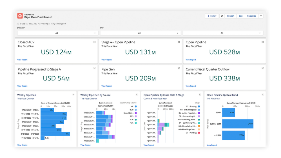Expand the Weekly Pipe Gen chart

pyautogui.click(x=73, y=95)
